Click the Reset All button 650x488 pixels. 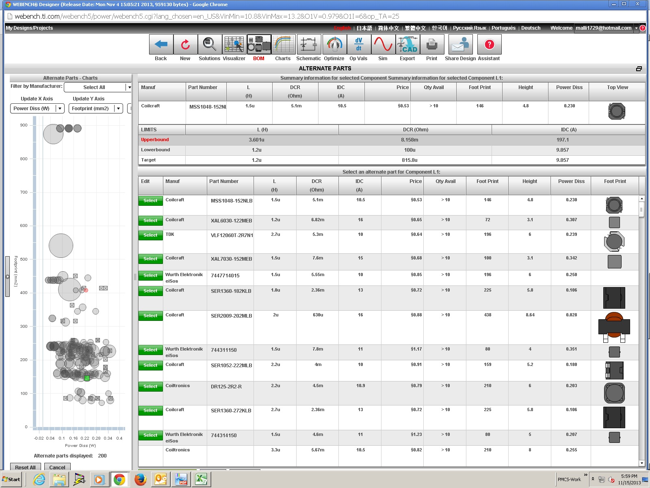click(25, 467)
